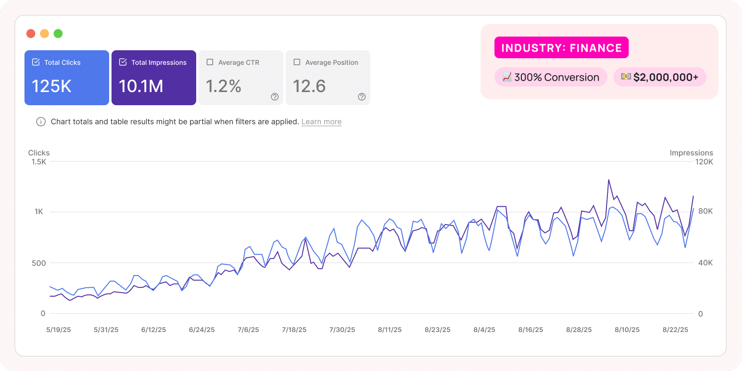Enable the Average Position checkbox
The width and height of the screenshot is (742, 371).
297,62
